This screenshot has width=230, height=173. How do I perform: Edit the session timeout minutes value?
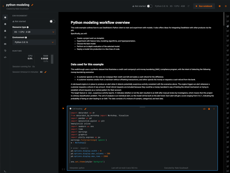pos(45,72)
